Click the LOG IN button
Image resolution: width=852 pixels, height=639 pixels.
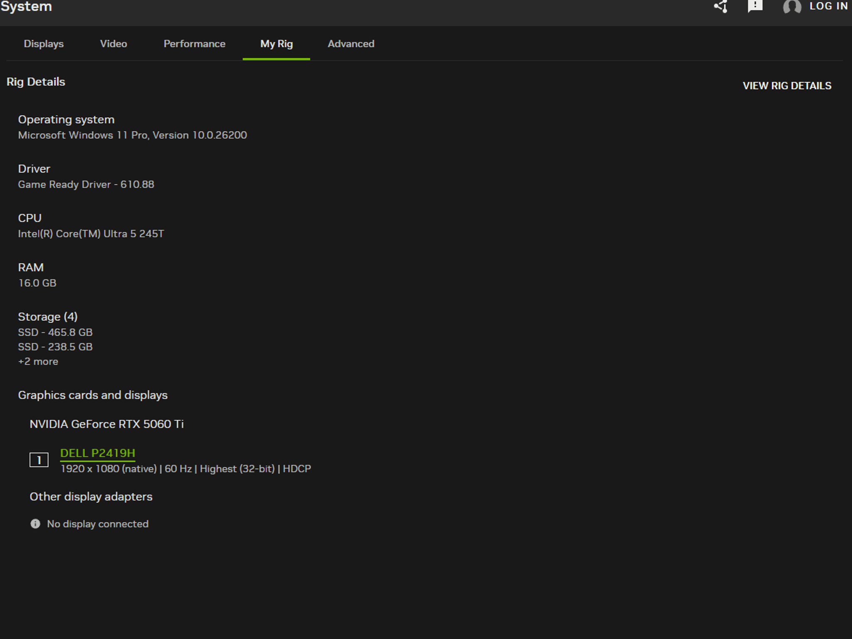pos(829,6)
